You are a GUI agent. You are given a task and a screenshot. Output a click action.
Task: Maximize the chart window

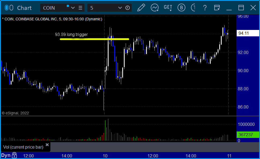click(x=241, y=8)
